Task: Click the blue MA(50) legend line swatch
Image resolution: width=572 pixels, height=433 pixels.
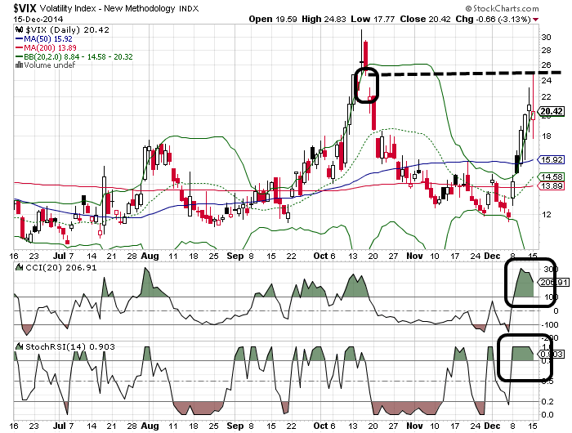Action: pyautogui.click(x=19, y=39)
